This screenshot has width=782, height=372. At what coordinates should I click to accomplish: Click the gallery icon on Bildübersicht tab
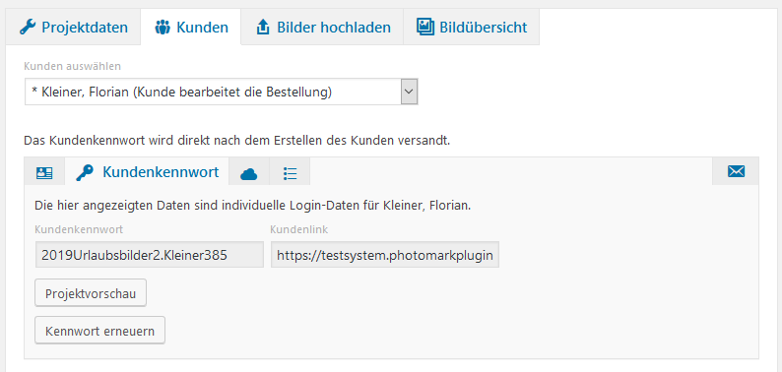[425, 27]
